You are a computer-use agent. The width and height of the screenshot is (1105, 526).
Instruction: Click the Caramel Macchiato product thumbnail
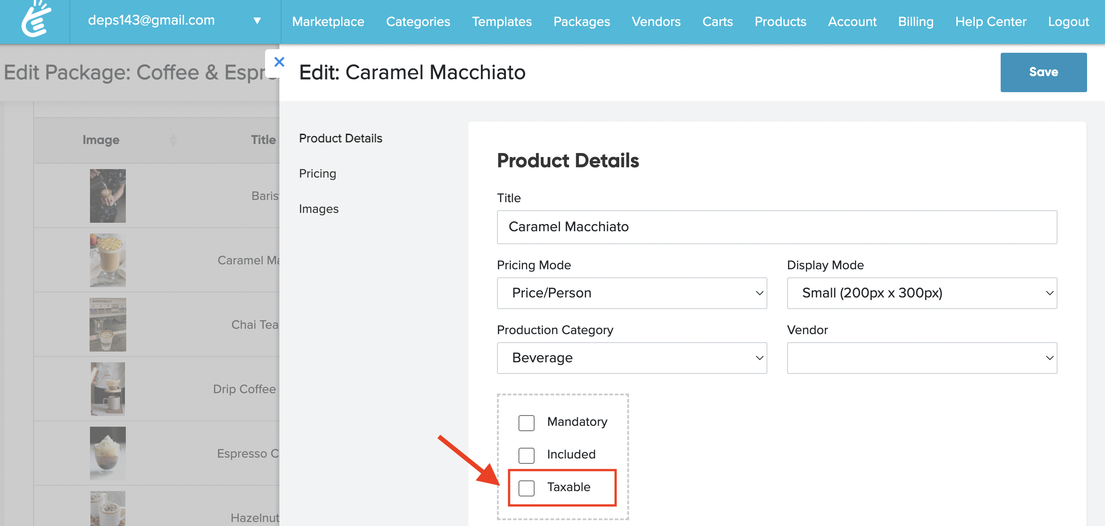click(x=107, y=260)
